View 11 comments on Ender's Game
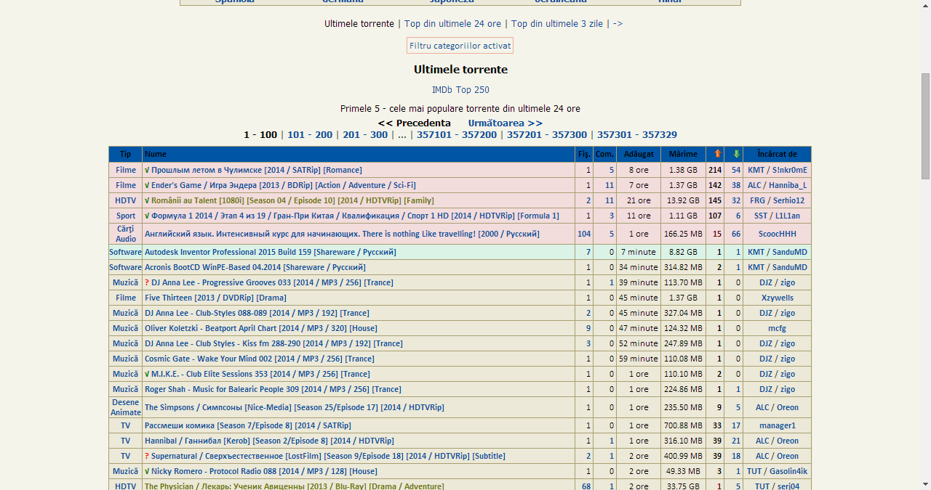This screenshot has height=490, width=931. (x=610, y=185)
